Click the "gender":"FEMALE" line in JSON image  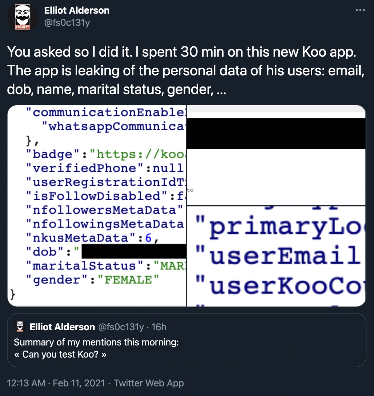[92, 279]
